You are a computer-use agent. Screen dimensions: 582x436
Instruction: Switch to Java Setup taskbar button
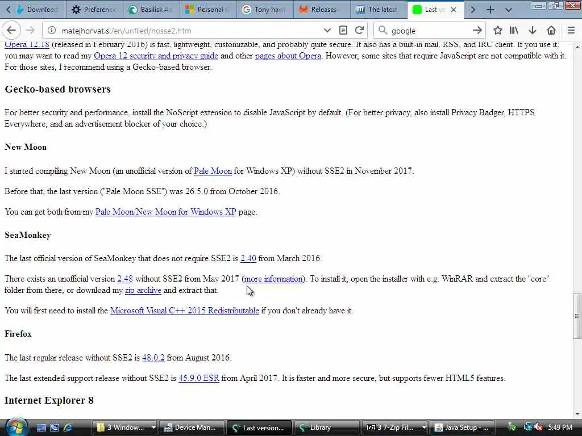[x=462, y=428]
